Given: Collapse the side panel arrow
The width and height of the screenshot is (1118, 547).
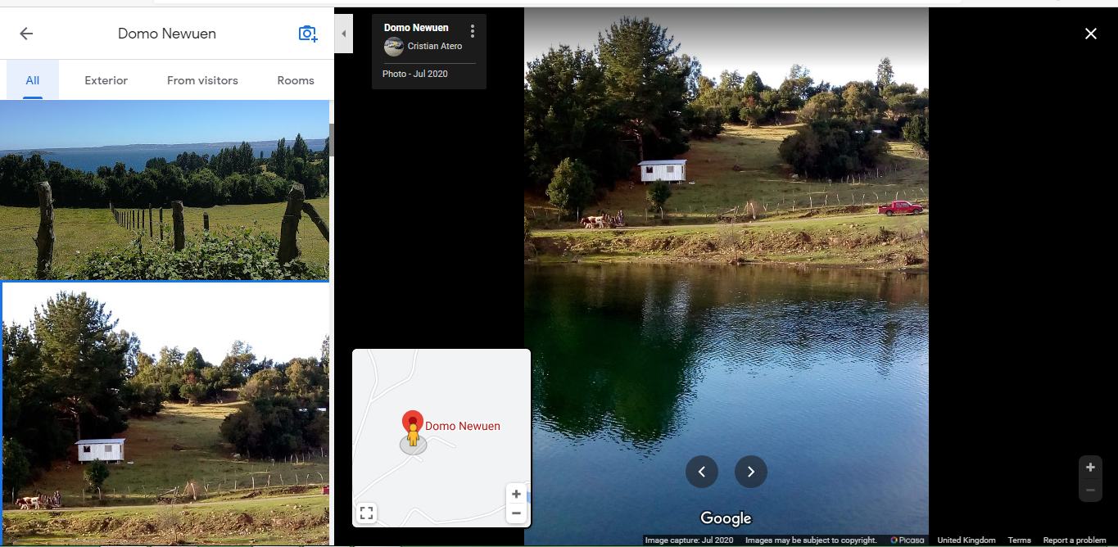Looking at the screenshot, I should tap(343, 34).
